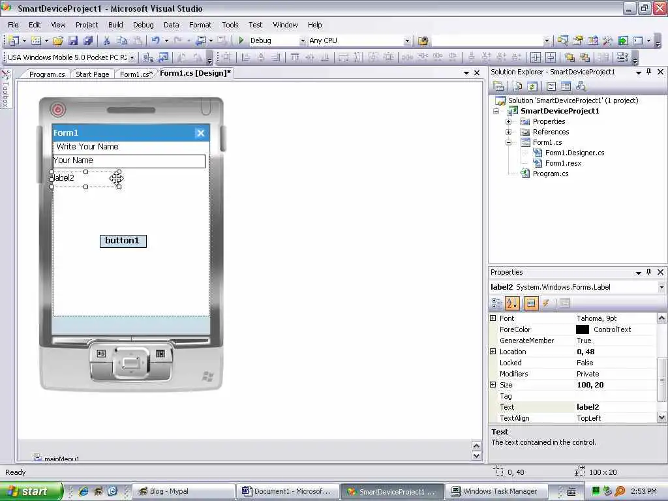Click the Windows start button
Screen dimensions: 668x501
click(31, 491)
